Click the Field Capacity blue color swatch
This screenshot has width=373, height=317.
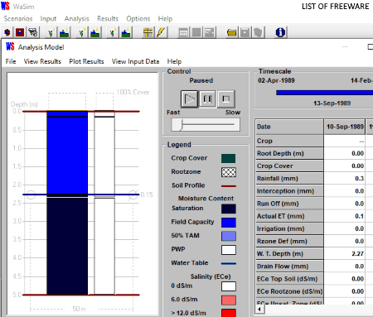(229, 223)
